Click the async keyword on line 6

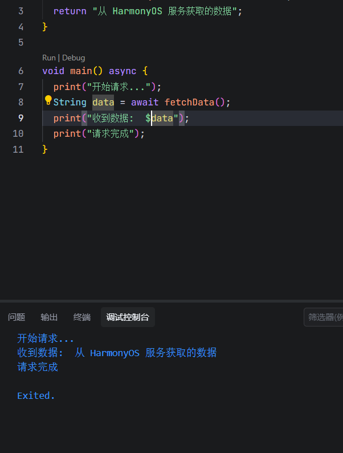pyautogui.click(x=122, y=71)
